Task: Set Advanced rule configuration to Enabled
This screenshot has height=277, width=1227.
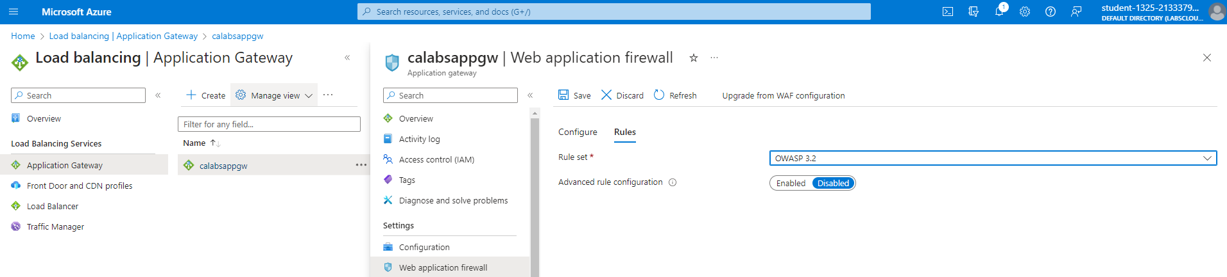Action: pos(791,183)
